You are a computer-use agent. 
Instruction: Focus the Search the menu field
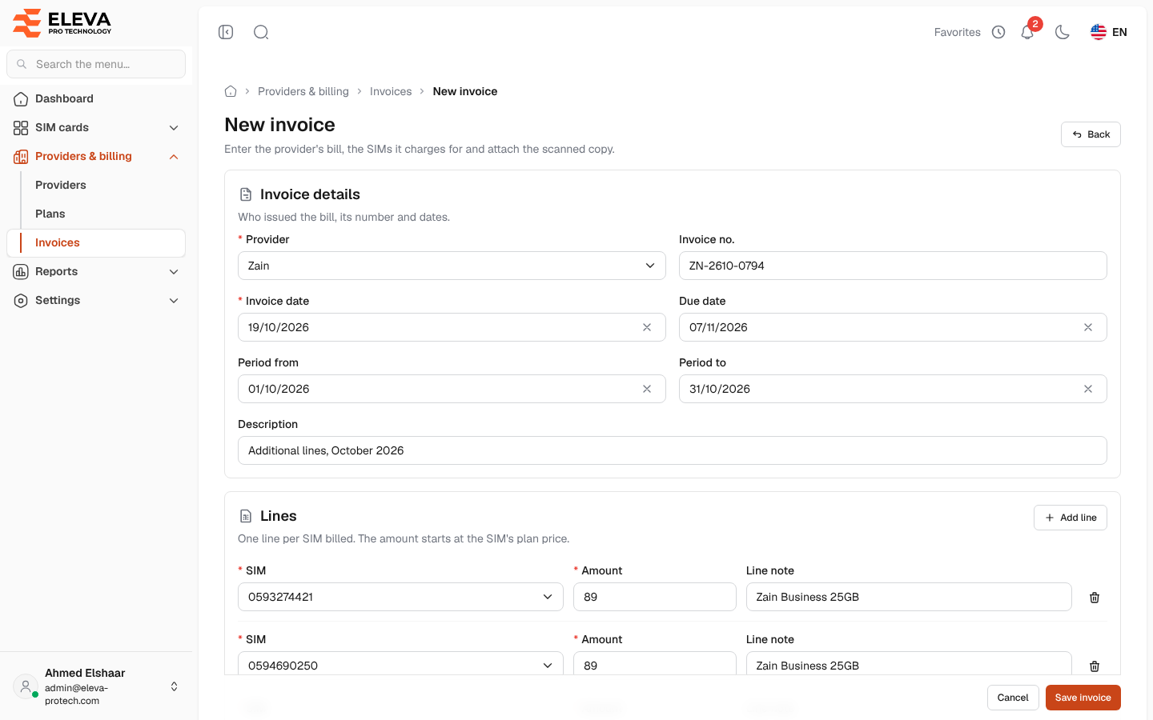pos(96,64)
